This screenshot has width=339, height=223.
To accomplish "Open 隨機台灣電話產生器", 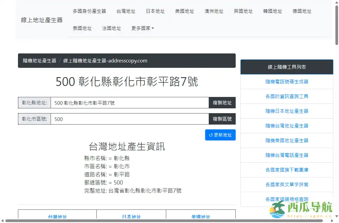I will coord(287,155).
